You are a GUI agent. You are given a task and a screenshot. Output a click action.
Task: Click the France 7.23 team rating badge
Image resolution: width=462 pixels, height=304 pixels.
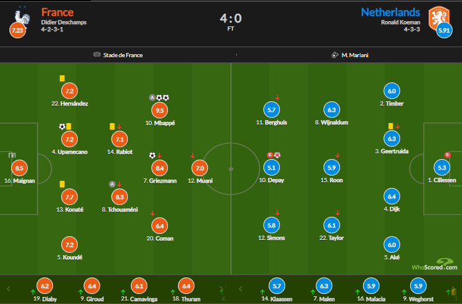tap(18, 29)
